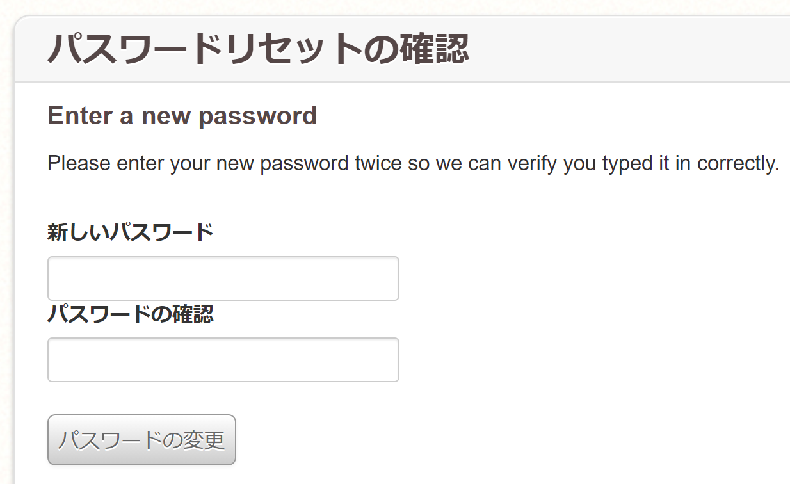Focus the パスワードの確認 input field
790x484 pixels.
[223, 360]
